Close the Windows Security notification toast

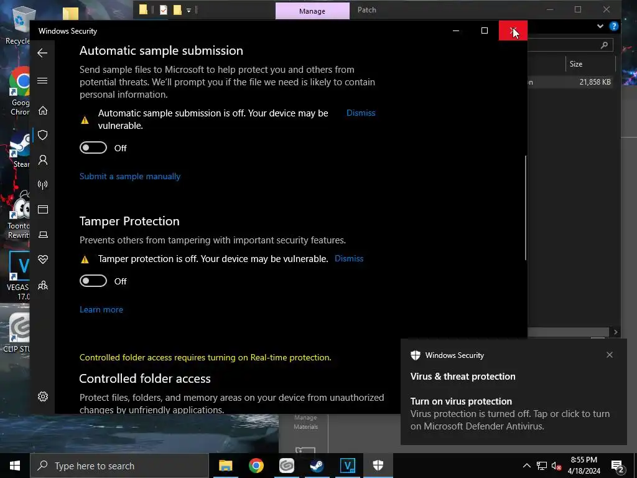610,355
